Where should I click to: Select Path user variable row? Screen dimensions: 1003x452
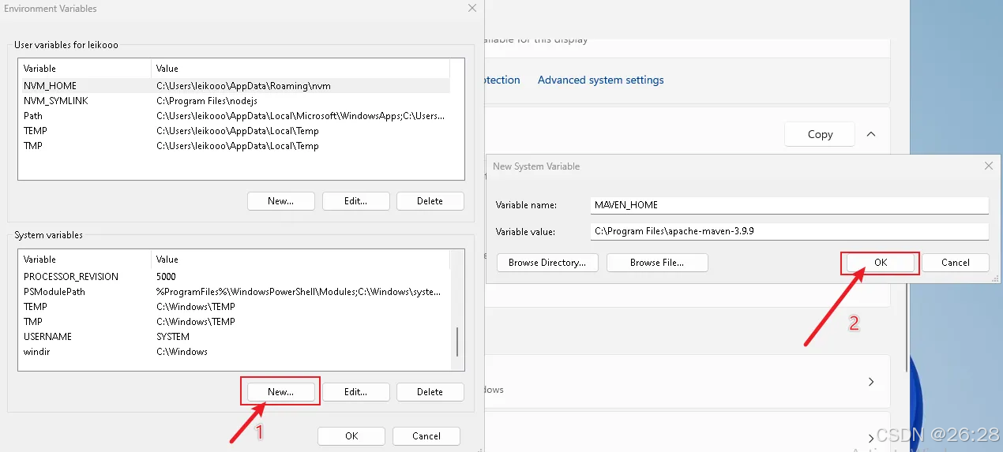coord(234,116)
